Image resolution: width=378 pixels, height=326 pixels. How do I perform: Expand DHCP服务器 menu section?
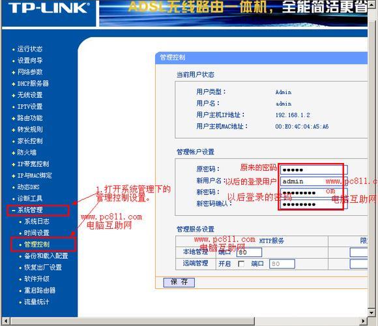point(33,83)
